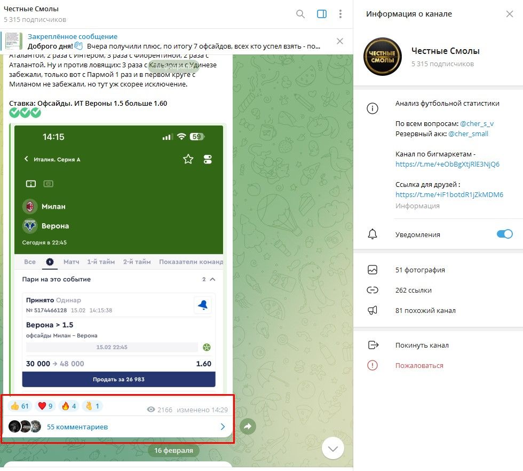Open the 81 похожий канал list

click(x=425, y=310)
